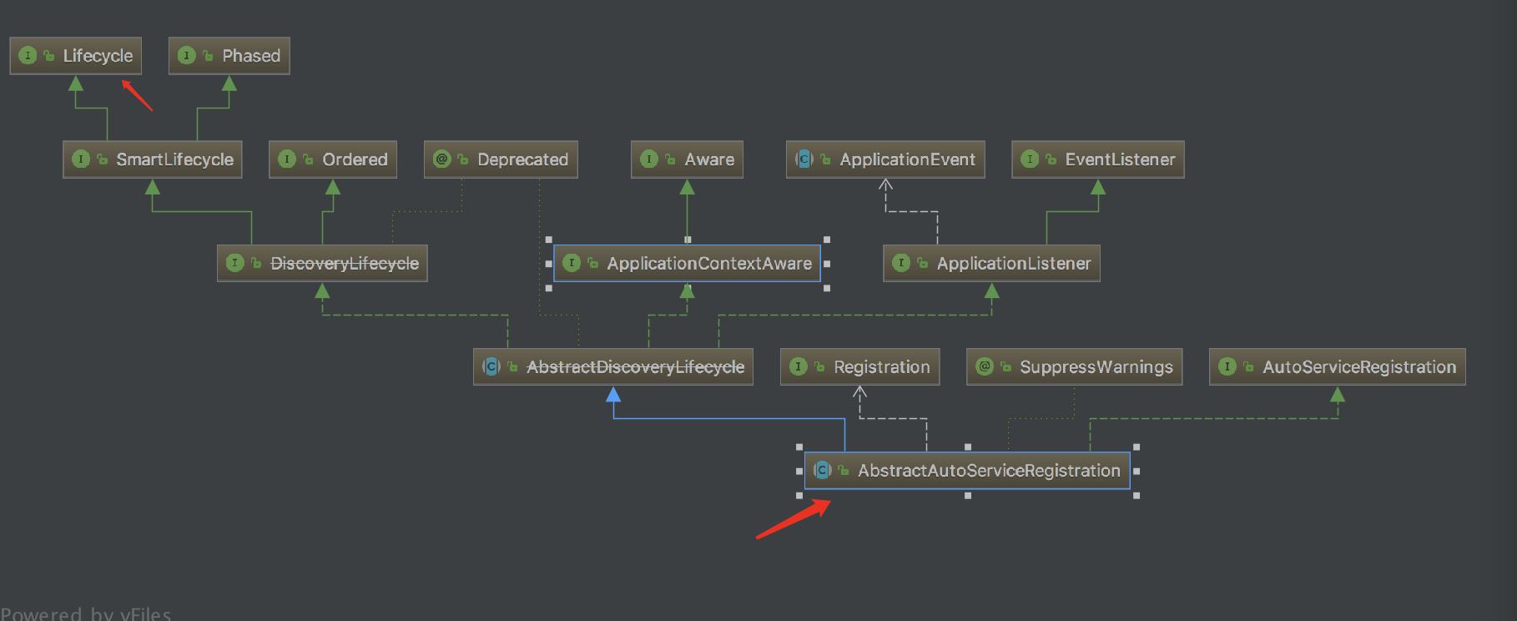
Task: Click the annotation icon on Deprecated node
Action: 442,159
